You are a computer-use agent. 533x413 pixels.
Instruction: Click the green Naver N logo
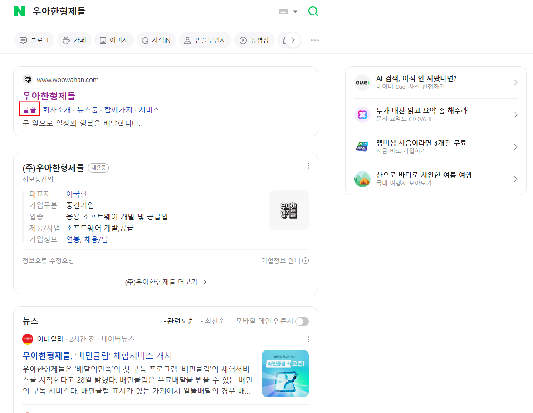click(20, 11)
